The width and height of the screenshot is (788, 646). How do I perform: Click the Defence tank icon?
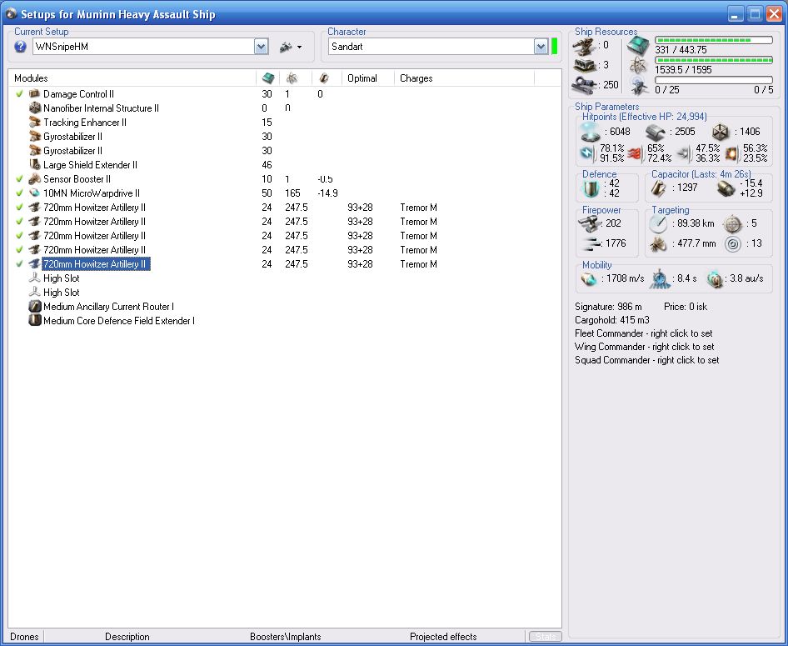pos(590,189)
